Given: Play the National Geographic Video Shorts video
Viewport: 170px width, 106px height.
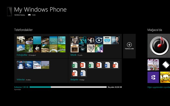Looking at the screenshot, I should pos(29,65).
